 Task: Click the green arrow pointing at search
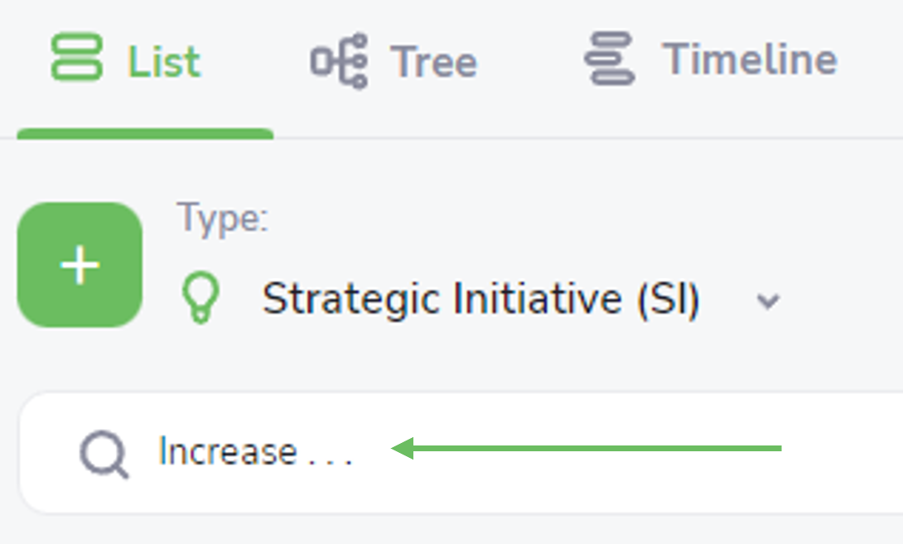coord(586,448)
